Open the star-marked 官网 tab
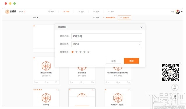 pyautogui.click(x=111, y=12)
